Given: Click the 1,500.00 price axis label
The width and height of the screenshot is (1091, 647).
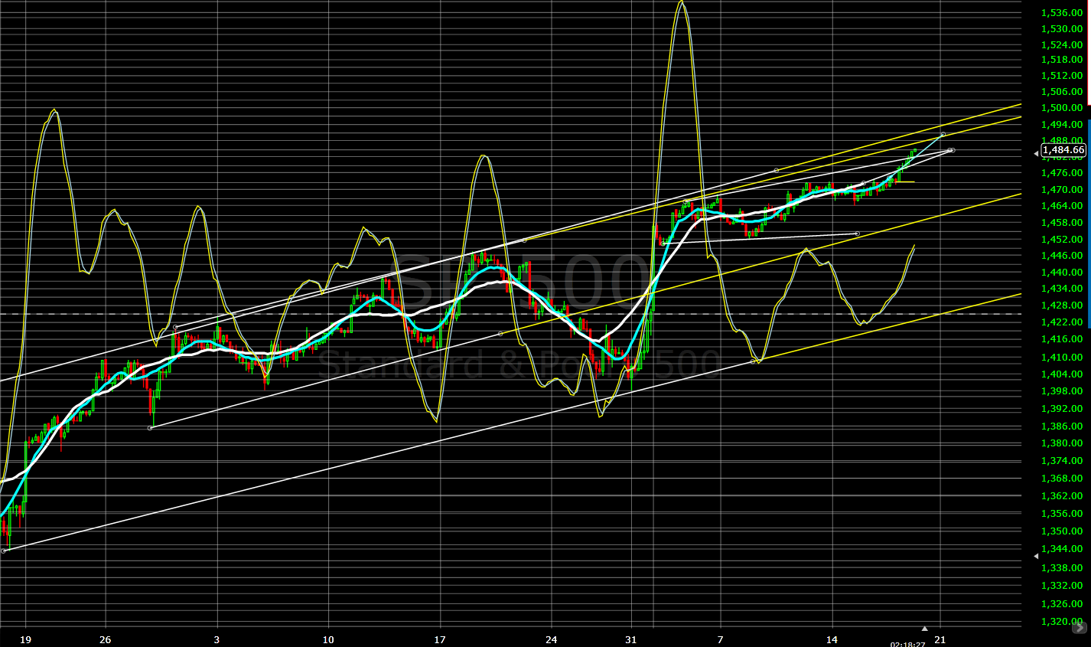Looking at the screenshot, I should (1062, 108).
